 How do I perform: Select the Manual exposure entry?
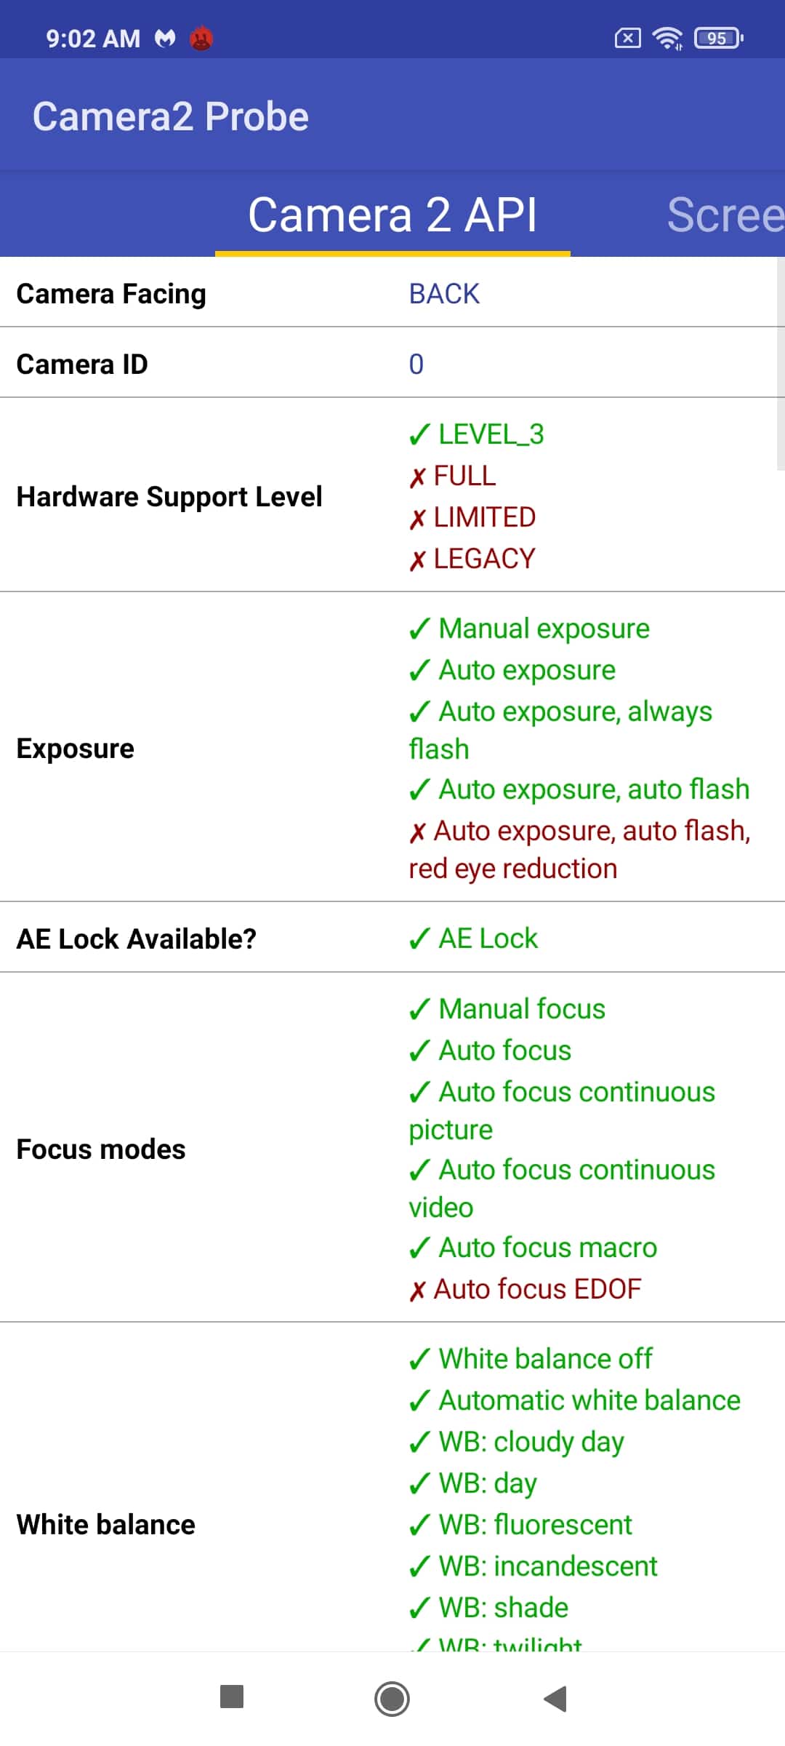pyautogui.click(x=529, y=629)
